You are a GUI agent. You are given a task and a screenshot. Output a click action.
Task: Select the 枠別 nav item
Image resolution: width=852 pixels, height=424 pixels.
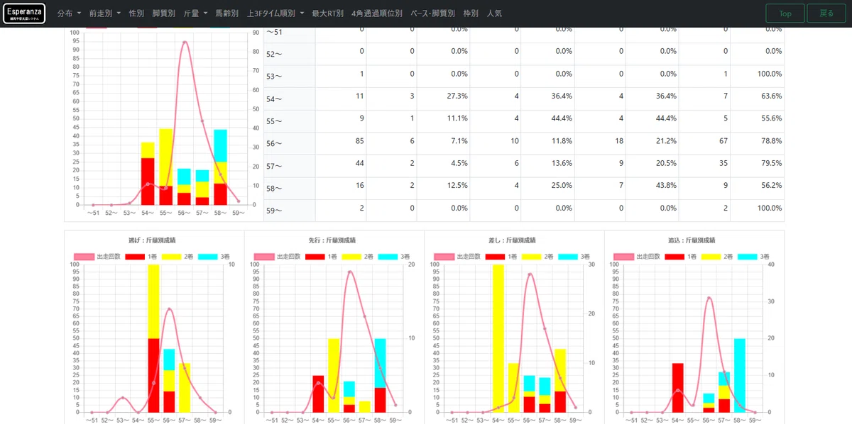coord(471,13)
